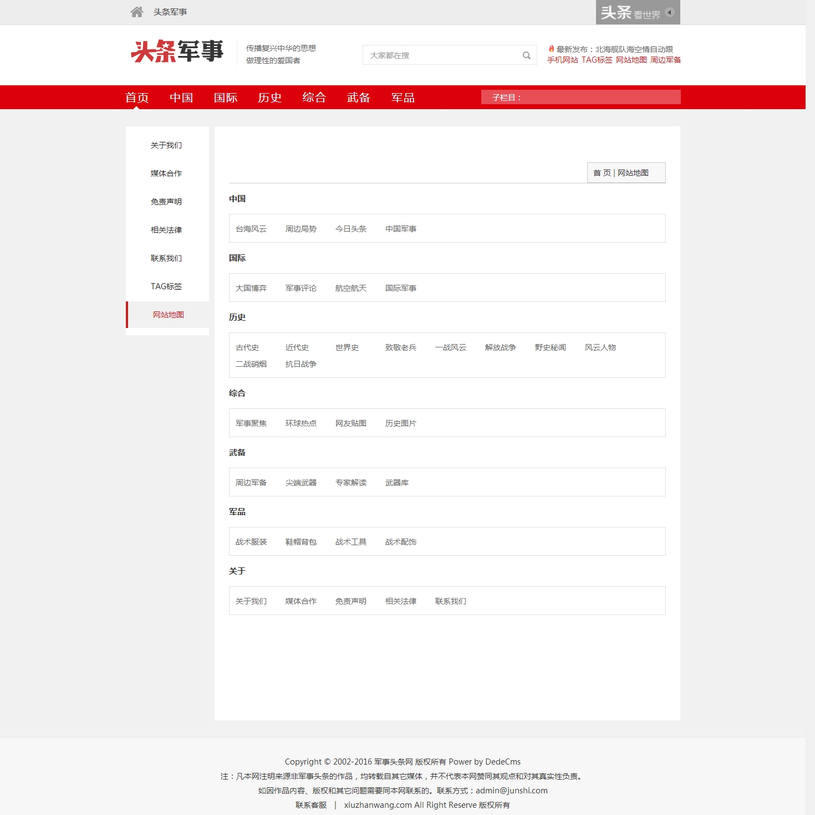Click 首 页 in the breadcrumb box
Viewport: 815px width, 815px height.
(x=602, y=173)
